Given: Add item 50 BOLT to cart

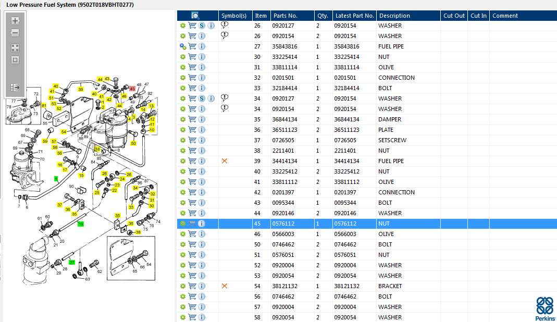Looking at the screenshot, I should (192, 244).
